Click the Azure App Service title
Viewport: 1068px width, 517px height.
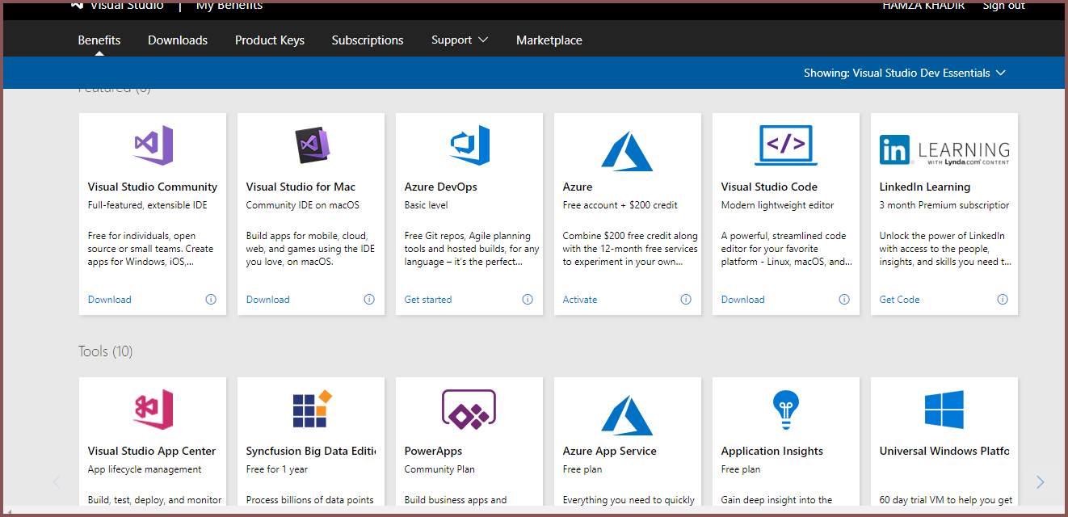coord(610,451)
